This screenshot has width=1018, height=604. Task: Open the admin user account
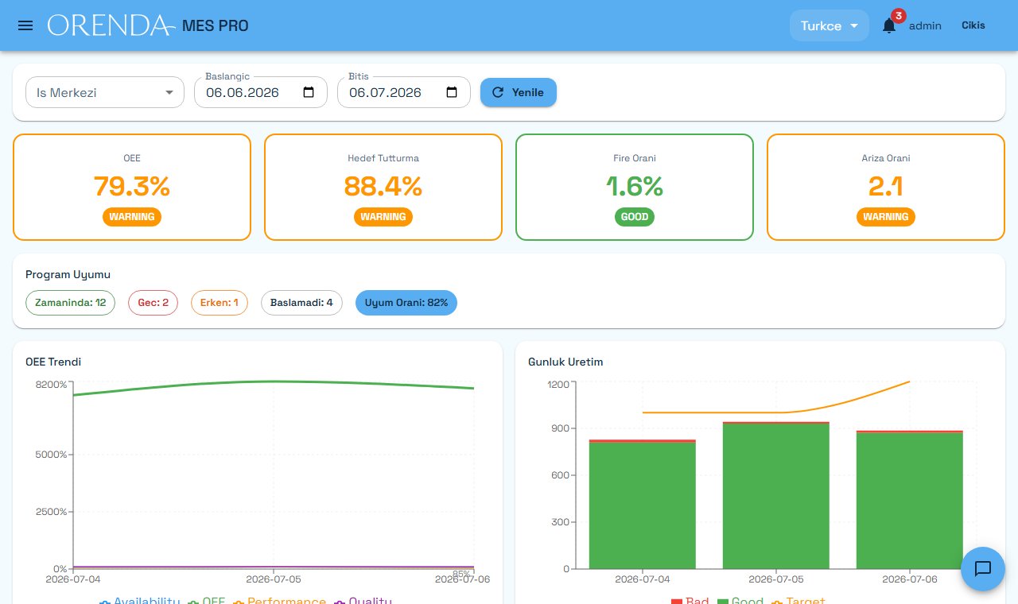click(925, 25)
